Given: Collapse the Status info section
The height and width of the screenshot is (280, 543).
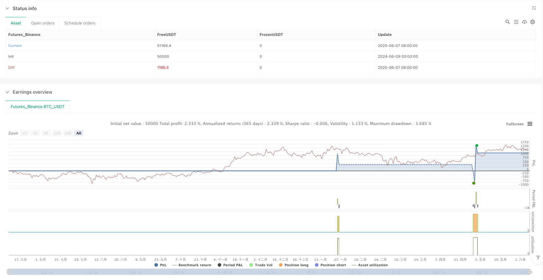Looking at the screenshot, I should [x=7, y=8].
